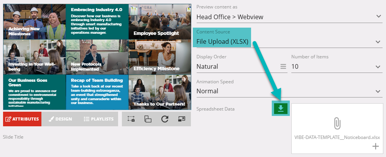Click the Achieving New Milestones tile
Image resolution: width=386 pixels, height=157 pixels.
pyautogui.click(x=34, y=22)
